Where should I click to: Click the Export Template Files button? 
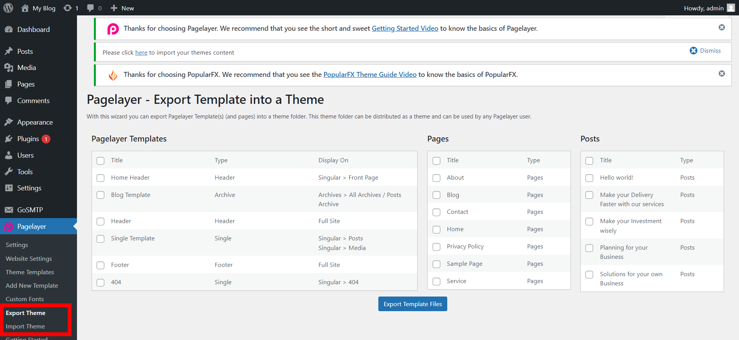tap(413, 304)
